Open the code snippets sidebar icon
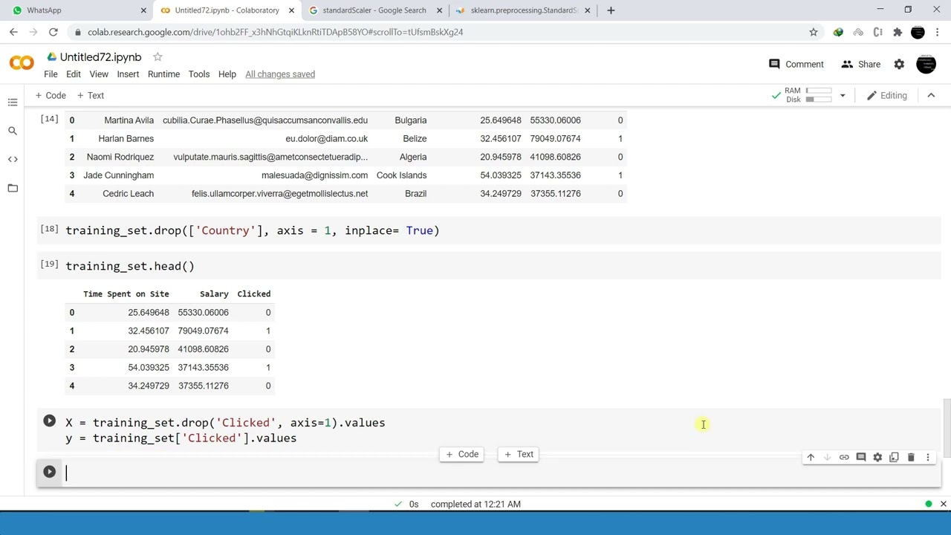 (13, 159)
